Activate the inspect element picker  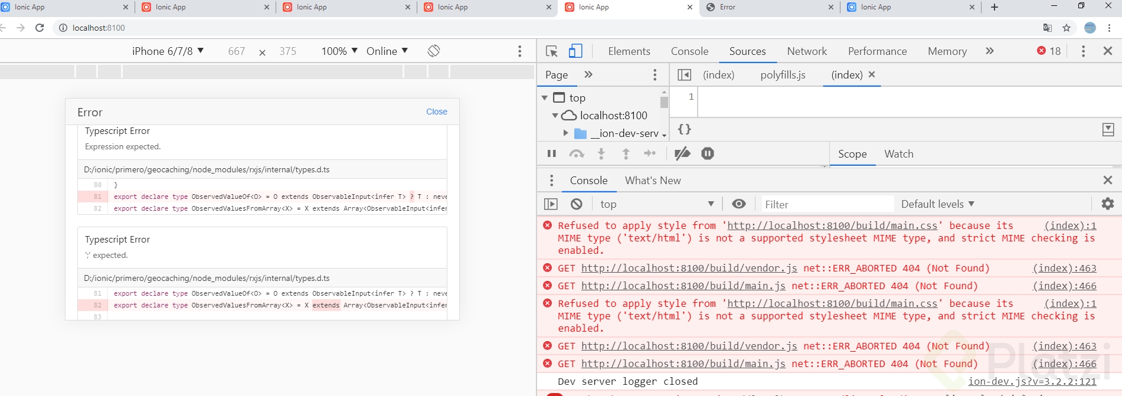tap(552, 51)
